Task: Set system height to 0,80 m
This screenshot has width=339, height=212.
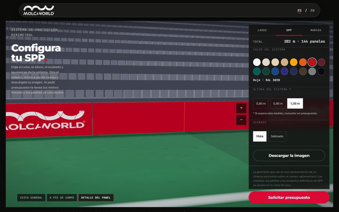Action: pyautogui.click(x=261, y=103)
